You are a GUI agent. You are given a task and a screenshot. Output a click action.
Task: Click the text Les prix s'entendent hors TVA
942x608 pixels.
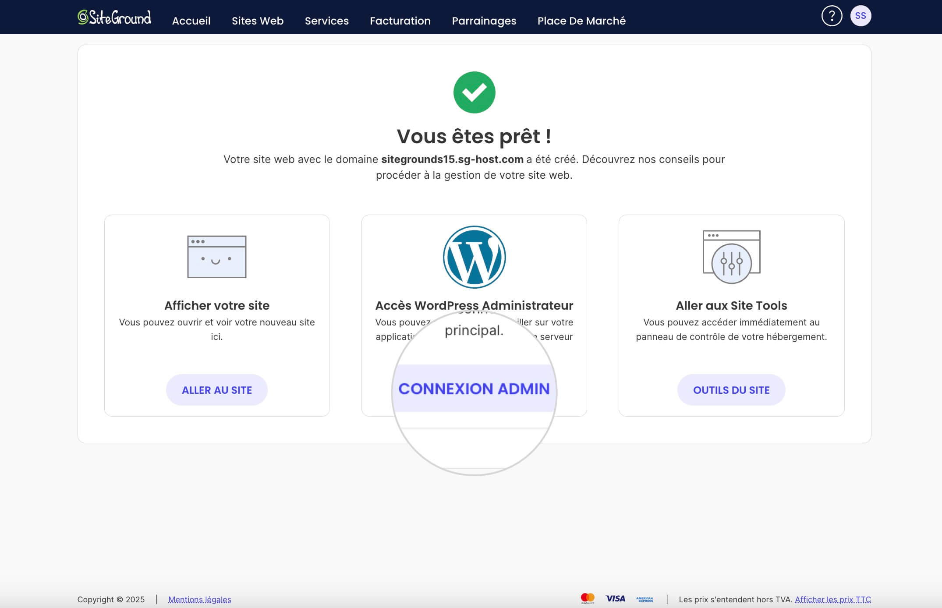[736, 599]
